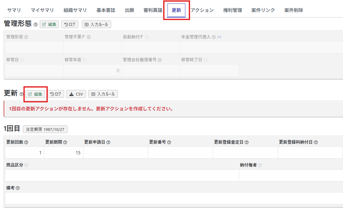Open the 更新 tab
The width and height of the screenshot is (343, 212).
tap(176, 10)
